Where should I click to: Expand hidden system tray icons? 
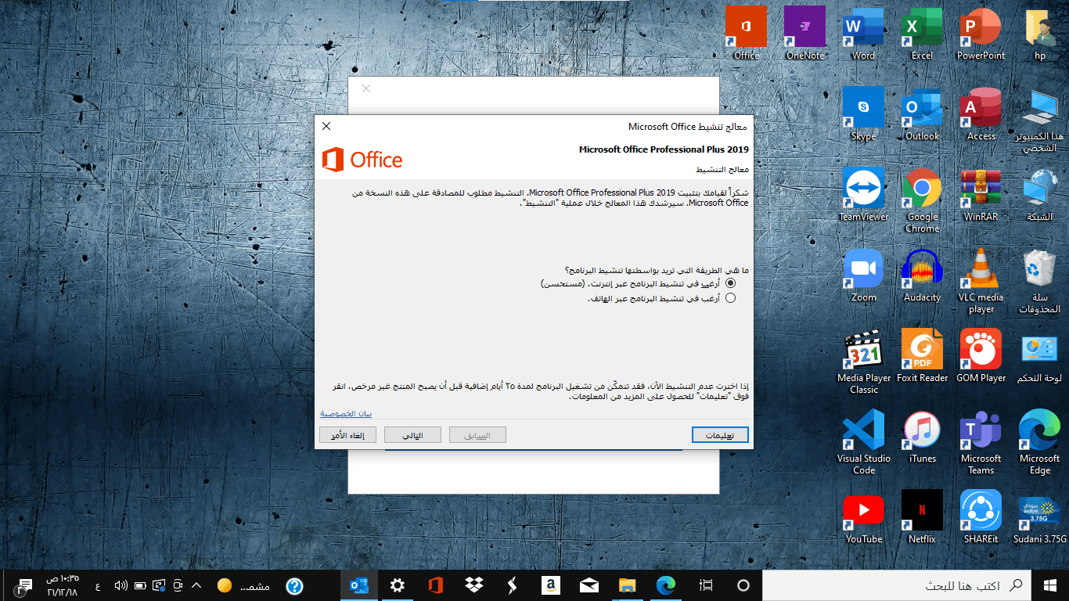point(196,585)
